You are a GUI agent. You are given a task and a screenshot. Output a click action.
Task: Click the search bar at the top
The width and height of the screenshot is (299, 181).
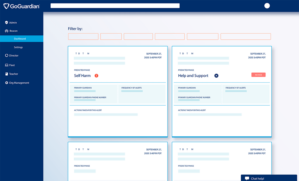tap(115, 5)
